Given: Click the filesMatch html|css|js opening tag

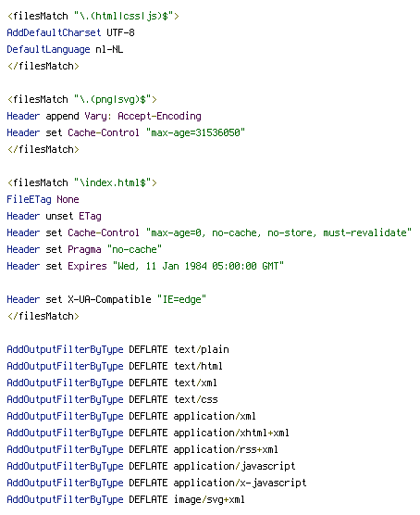Looking at the screenshot, I should pyautogui.click(x=93, y=16).
